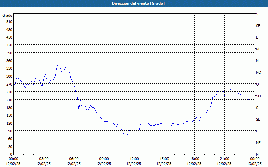Choose the 60 y-axis value
Screen dimensions: 268x167
[x=10, y=139]
